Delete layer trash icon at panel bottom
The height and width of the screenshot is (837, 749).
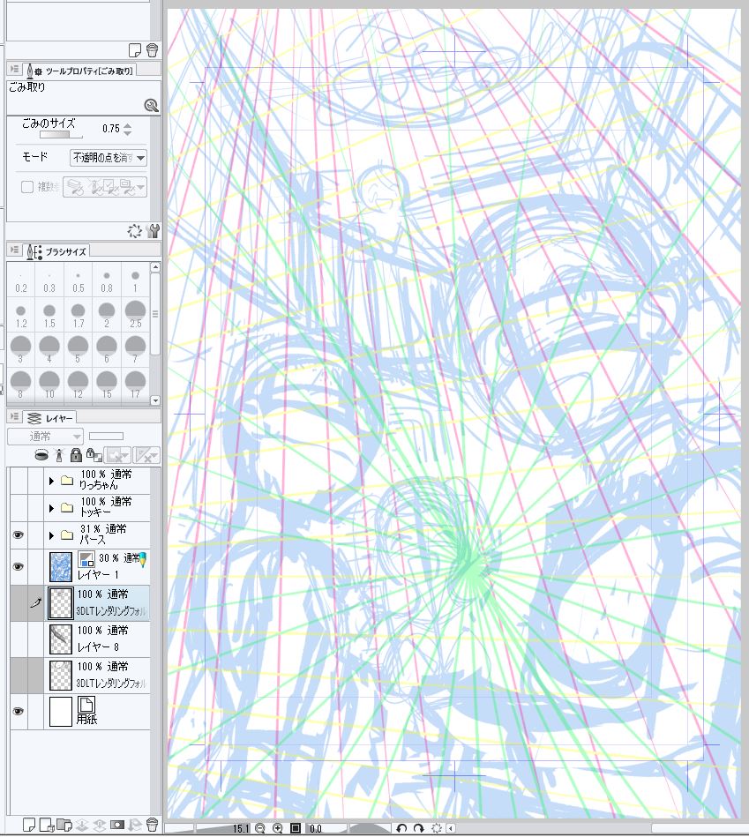(152, 825)
